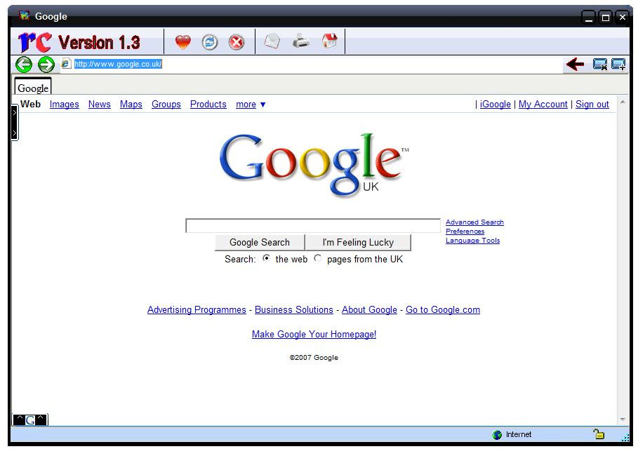The height and width of the screenshot is (449, 638).
Task: Click the scrollbar down arrow
Action: [x=623, y=419]
